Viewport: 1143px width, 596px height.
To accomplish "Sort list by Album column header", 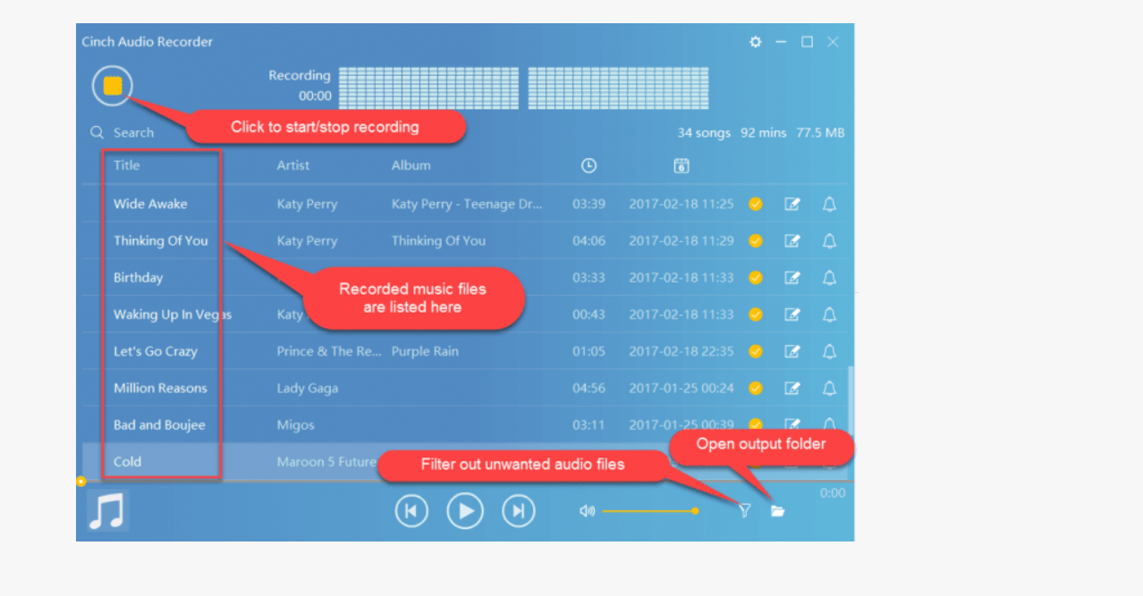I will pyautogui.click(x=411, y=165).
